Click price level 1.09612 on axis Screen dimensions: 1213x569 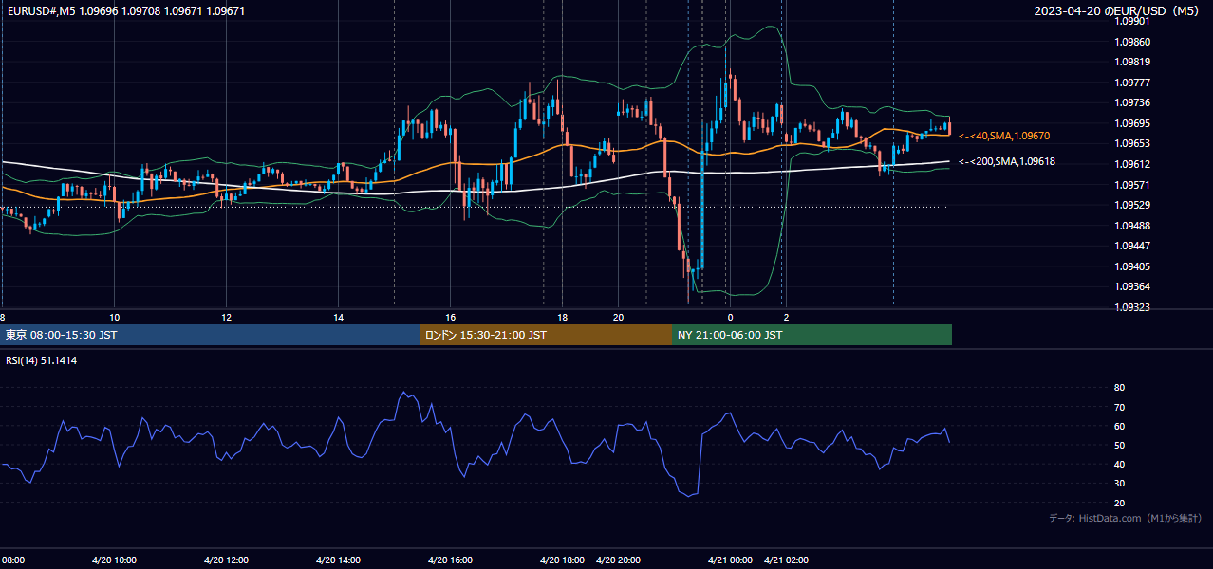[1132, 165]
